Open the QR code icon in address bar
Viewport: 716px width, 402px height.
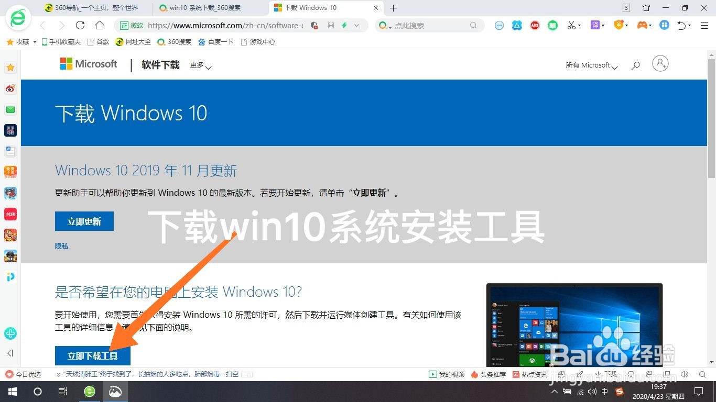click(331, 25)
